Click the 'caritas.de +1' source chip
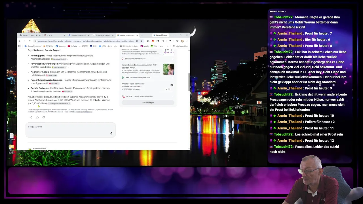 [52, 75]
